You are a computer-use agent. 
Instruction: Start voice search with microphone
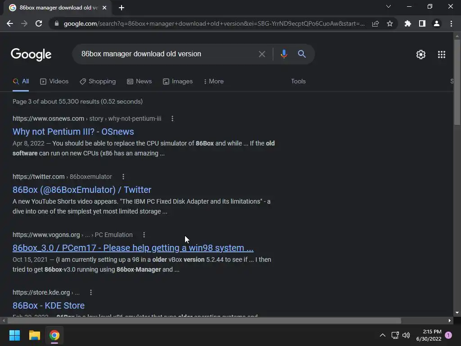[x=284, y=54]
